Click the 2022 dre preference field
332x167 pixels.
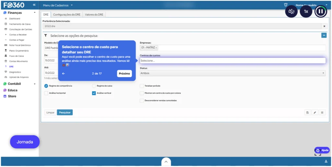click(182, 26)
